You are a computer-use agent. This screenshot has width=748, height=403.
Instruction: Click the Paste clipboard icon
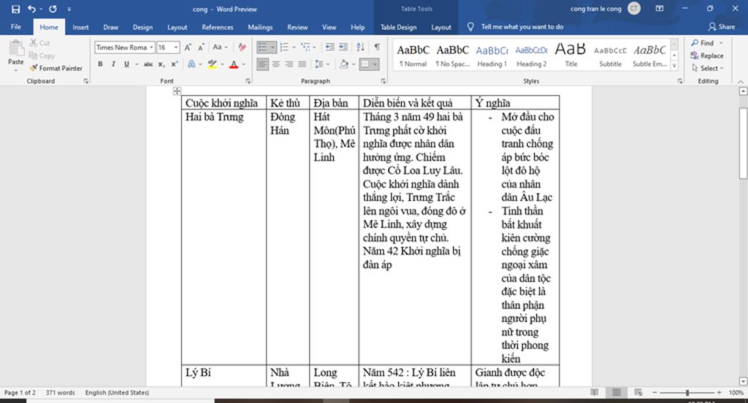(x=16, y=49)
